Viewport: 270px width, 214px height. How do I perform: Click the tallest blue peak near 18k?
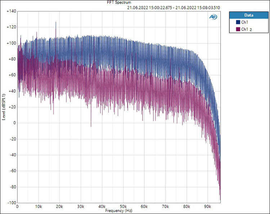[56, 22]
